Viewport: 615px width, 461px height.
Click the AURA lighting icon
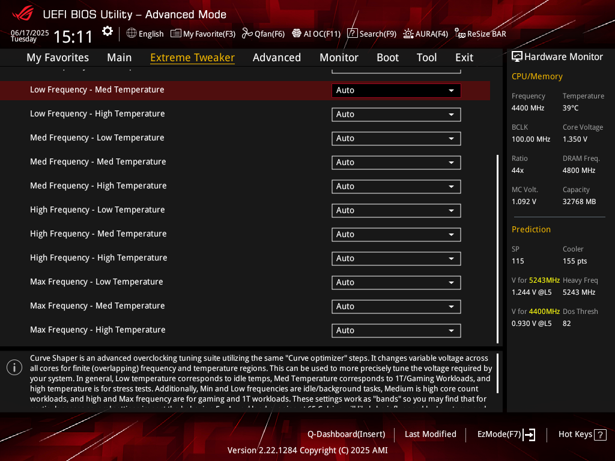[408, 34]
